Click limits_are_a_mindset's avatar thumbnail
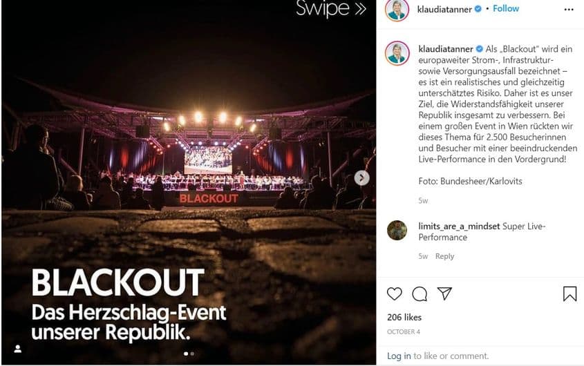This screenshot has width=584, height=366. [x=397, y=230]
